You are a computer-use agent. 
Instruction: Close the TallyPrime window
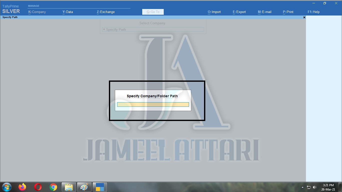coord(336,3)
